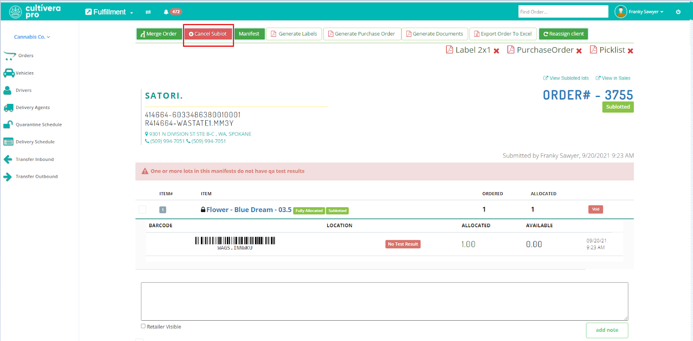
Task: Remove the Picklist document
Action: point(630,51)
